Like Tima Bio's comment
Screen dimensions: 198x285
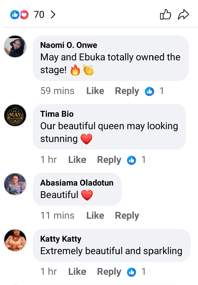pos(77,160)
